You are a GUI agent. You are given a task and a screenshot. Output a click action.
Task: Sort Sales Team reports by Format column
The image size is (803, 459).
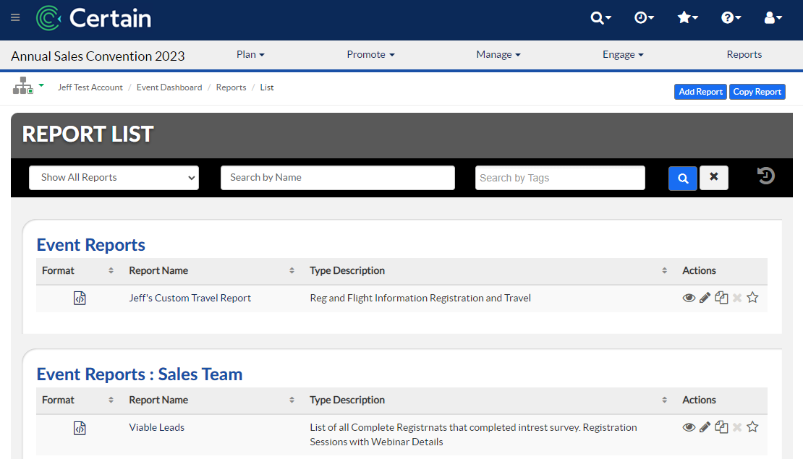(x=111, y=400)
